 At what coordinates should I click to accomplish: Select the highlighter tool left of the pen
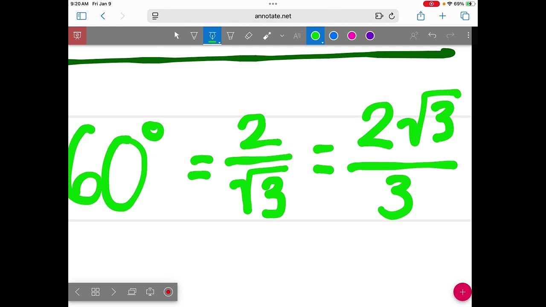[x=194, y=36]
